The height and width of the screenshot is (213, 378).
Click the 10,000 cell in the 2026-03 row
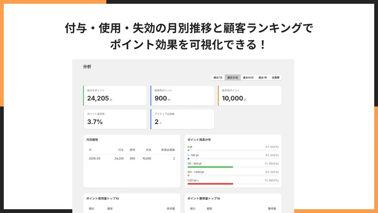point(147,159)
